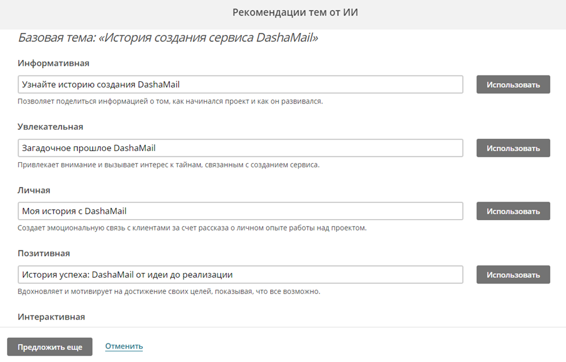Click the 'Информативная' section label

(x=53, y=63)
